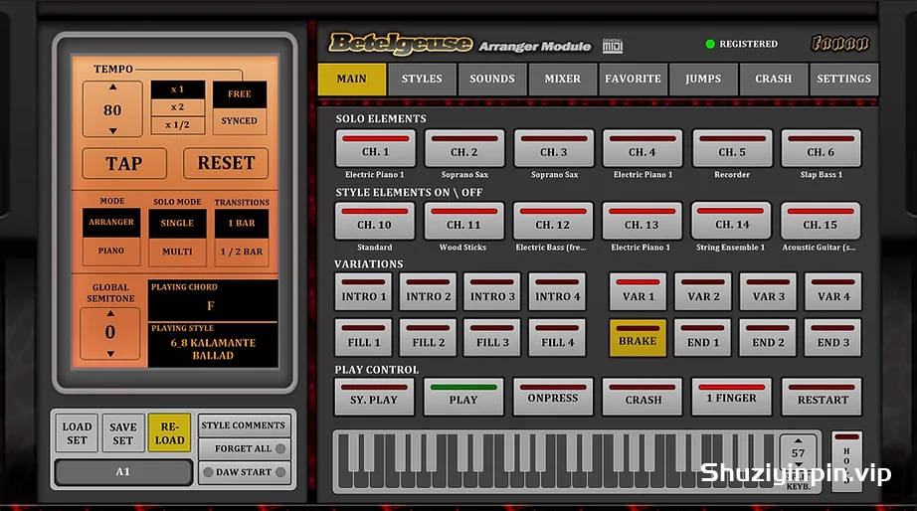
Task: Click SY. PLAY sync play button
Action: point(374,397)
